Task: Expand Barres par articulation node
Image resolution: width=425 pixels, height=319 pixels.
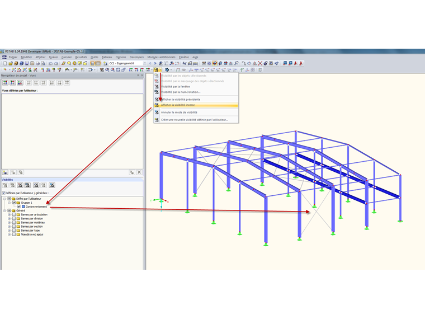Action: tap(9, 214)
